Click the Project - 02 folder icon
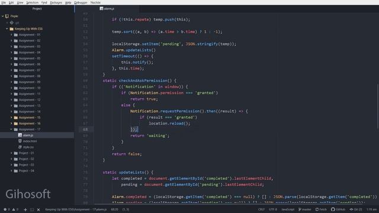Viewport: 379px width, 213px height. (16, 159)
